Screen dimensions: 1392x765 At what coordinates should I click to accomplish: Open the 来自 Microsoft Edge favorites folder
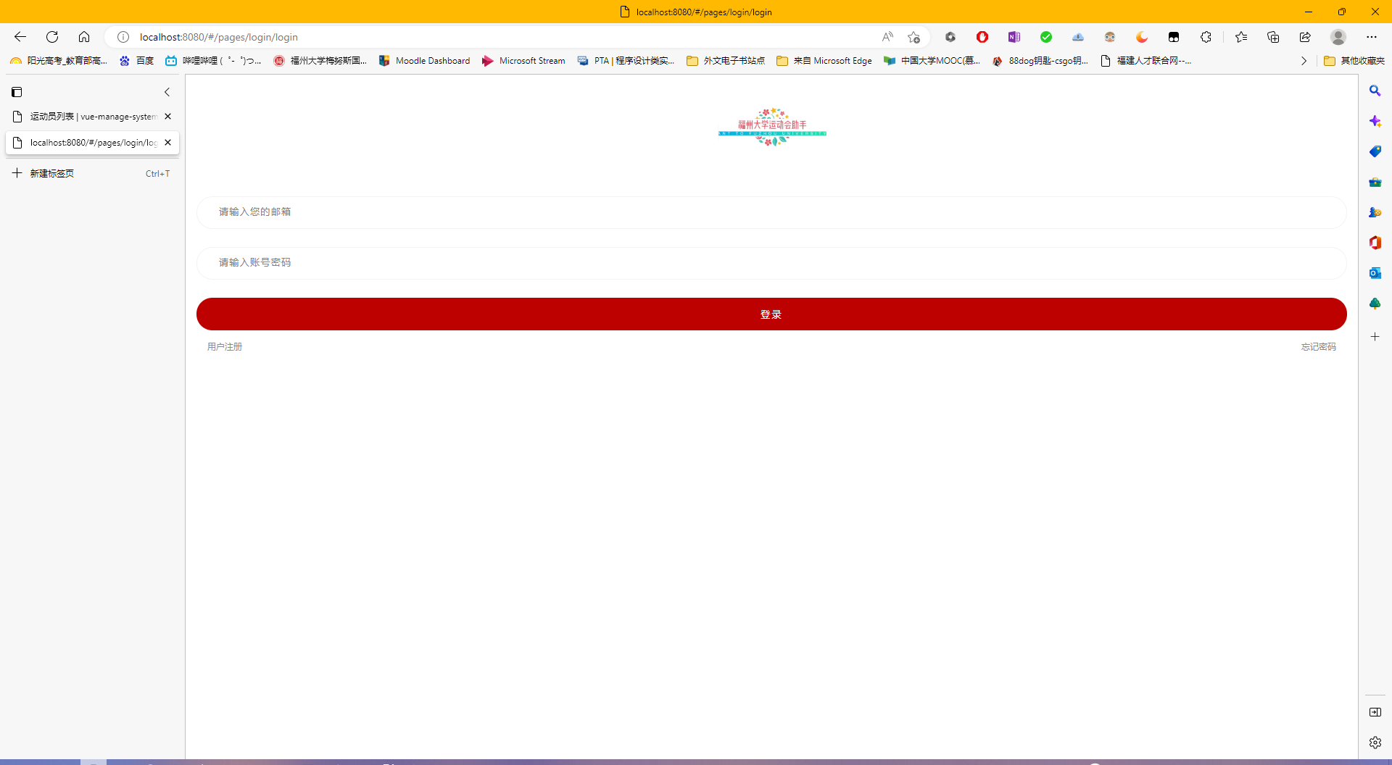pos(824,61)
